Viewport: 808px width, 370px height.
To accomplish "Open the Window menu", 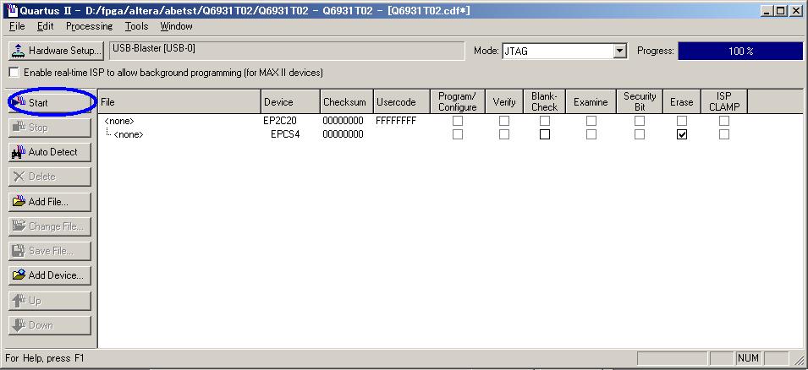I will pyautogui.click(x=176, y=26).
